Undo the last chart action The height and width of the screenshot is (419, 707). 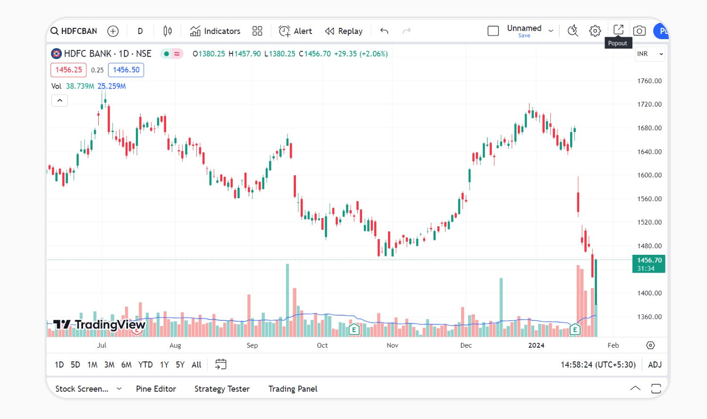point(384,31)
